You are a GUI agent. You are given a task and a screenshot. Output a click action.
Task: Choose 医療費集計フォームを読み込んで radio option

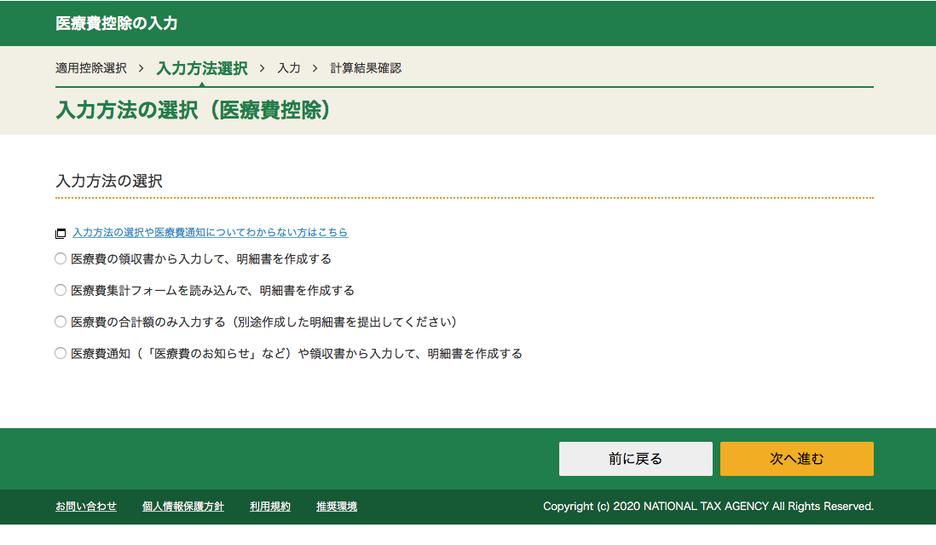tap(61, 290)
